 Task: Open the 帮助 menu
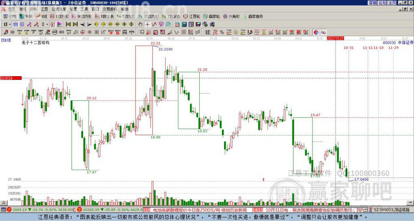(125, 9)
